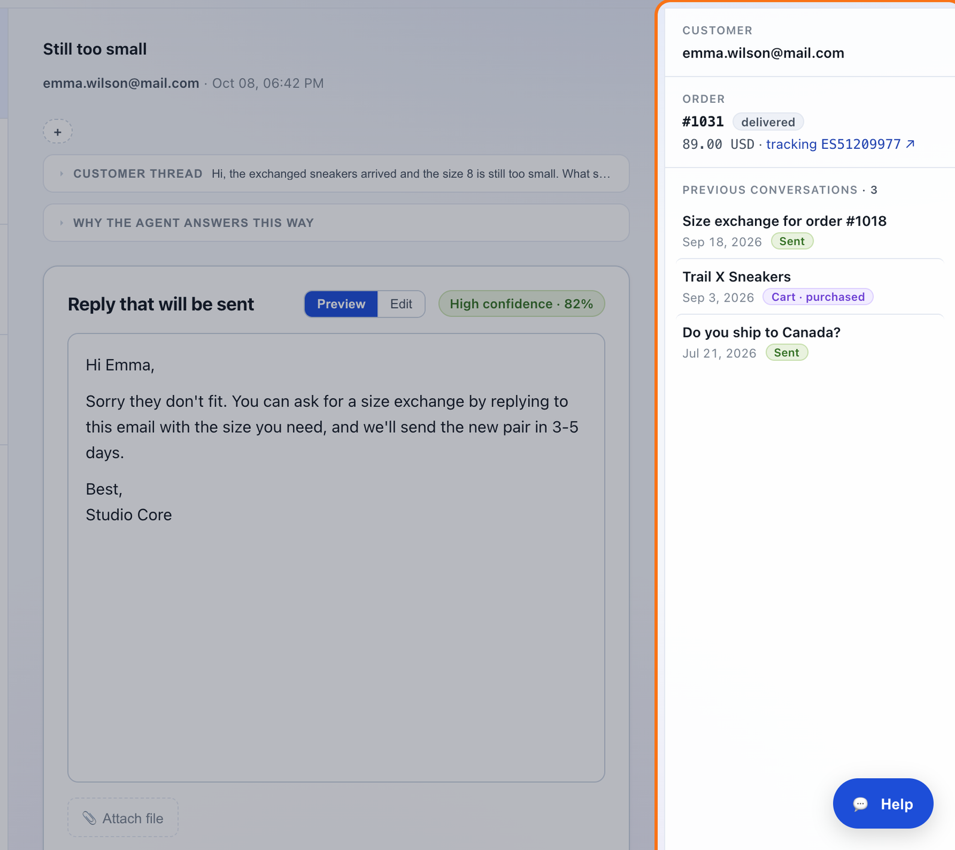Click the dashed plus add-tag button

[x=57, y=131]
